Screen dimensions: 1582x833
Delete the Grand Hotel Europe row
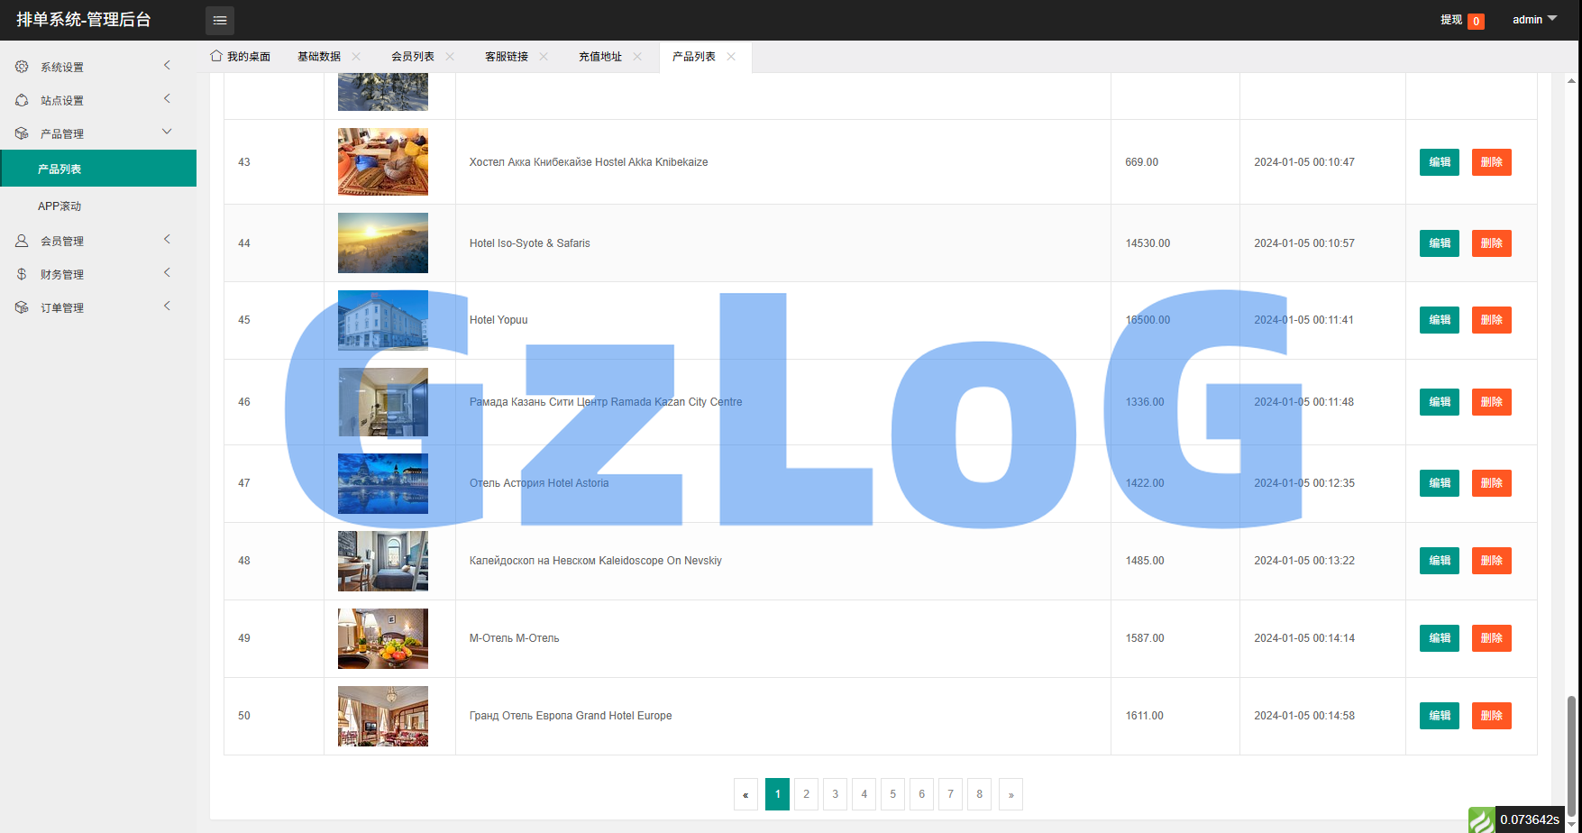pos(1491,716)
